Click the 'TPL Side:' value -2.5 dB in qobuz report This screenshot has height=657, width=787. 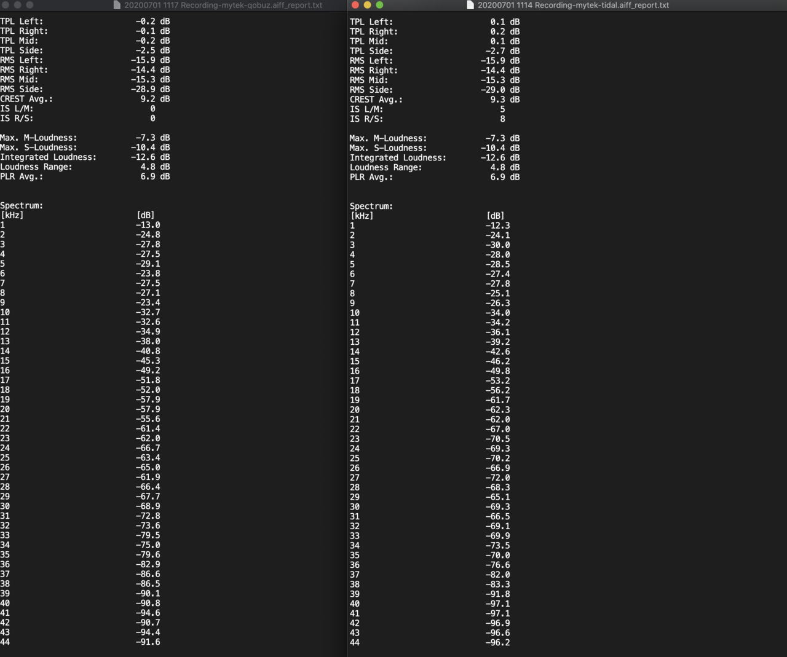[152, 50]
